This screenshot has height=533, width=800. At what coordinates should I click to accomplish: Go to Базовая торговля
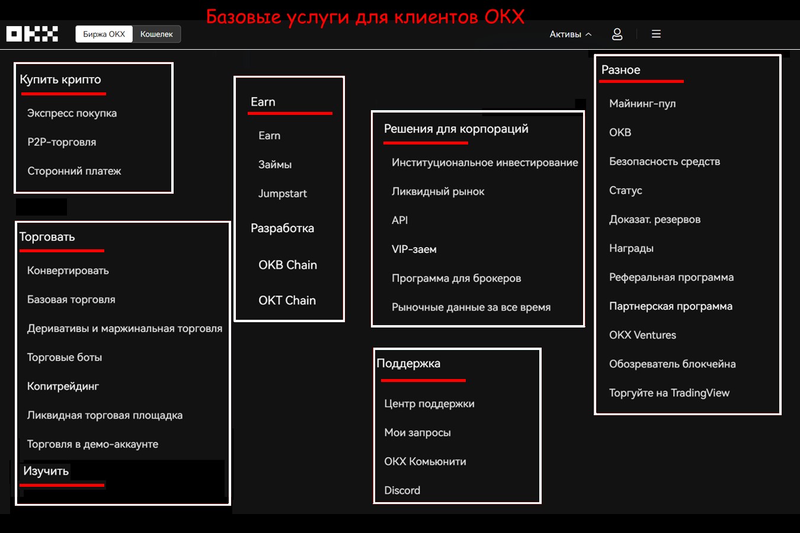coord(71,300)
